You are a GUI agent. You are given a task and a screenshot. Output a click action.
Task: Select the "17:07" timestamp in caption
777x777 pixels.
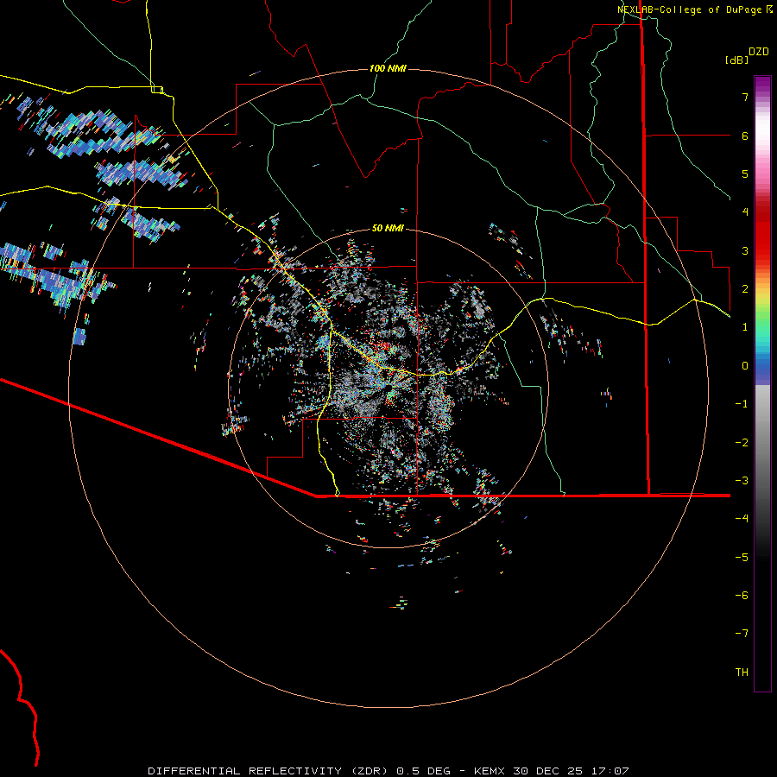point(610,771)
